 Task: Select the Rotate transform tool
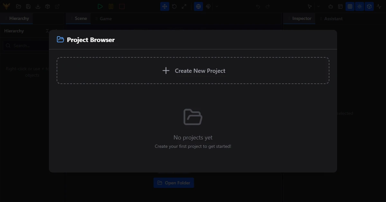click(x=174, y=6)
